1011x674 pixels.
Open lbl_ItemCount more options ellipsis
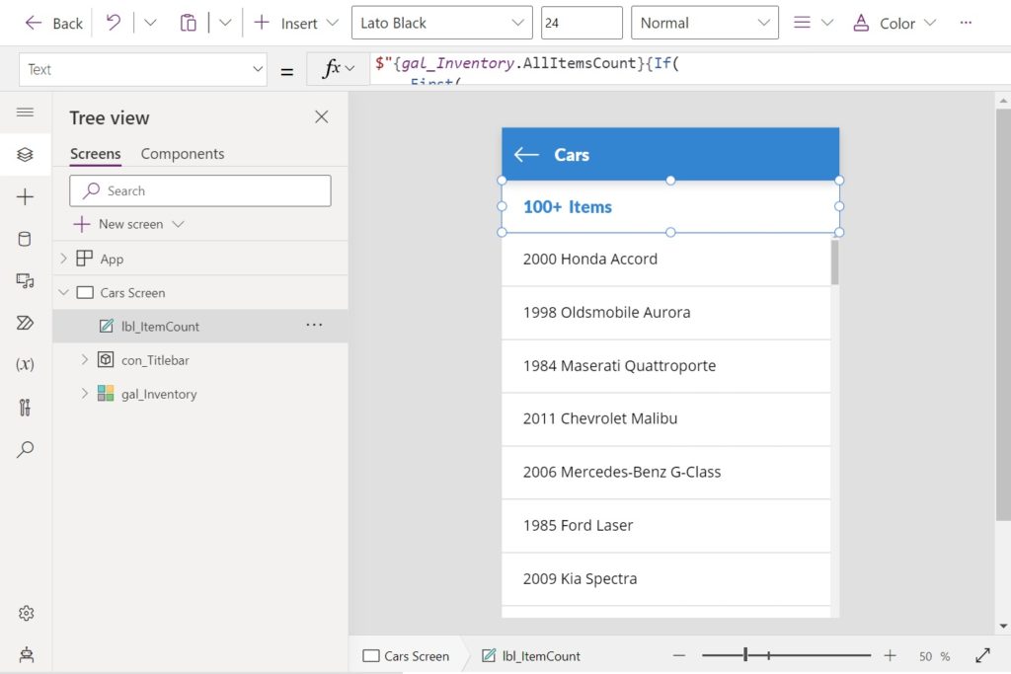pyautogui.click(x=314, y=326)
